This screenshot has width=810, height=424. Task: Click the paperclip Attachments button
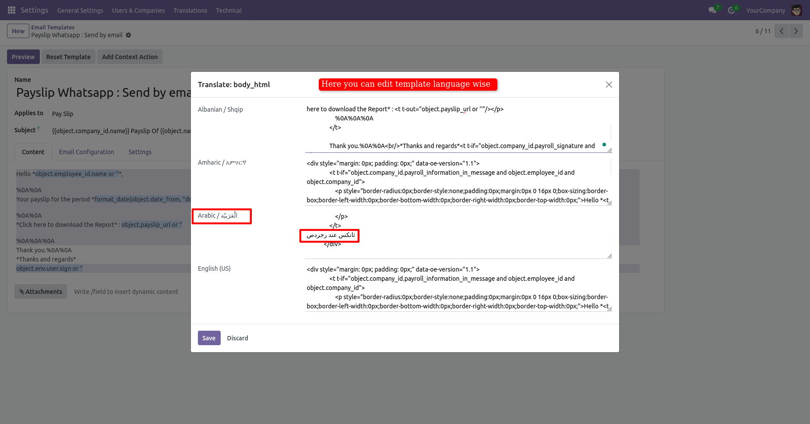(41, 292)
